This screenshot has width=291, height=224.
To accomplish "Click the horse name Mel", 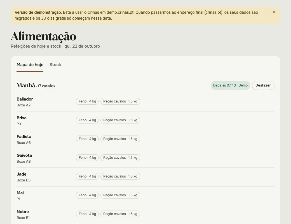I will 20,193.
